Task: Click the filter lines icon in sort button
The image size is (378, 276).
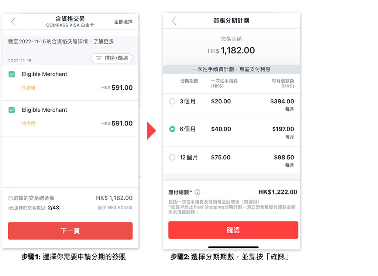Action: (x=99, y=58)
